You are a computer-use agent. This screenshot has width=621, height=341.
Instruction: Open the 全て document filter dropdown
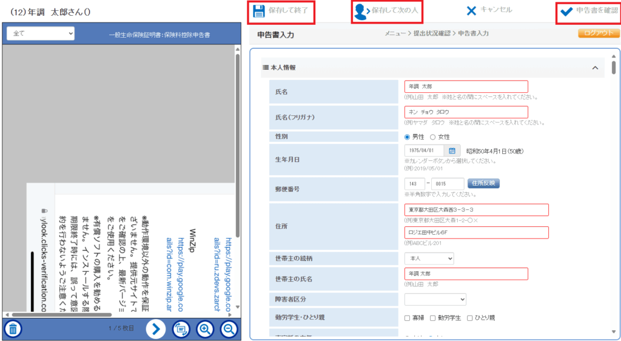tap(40, 33)
